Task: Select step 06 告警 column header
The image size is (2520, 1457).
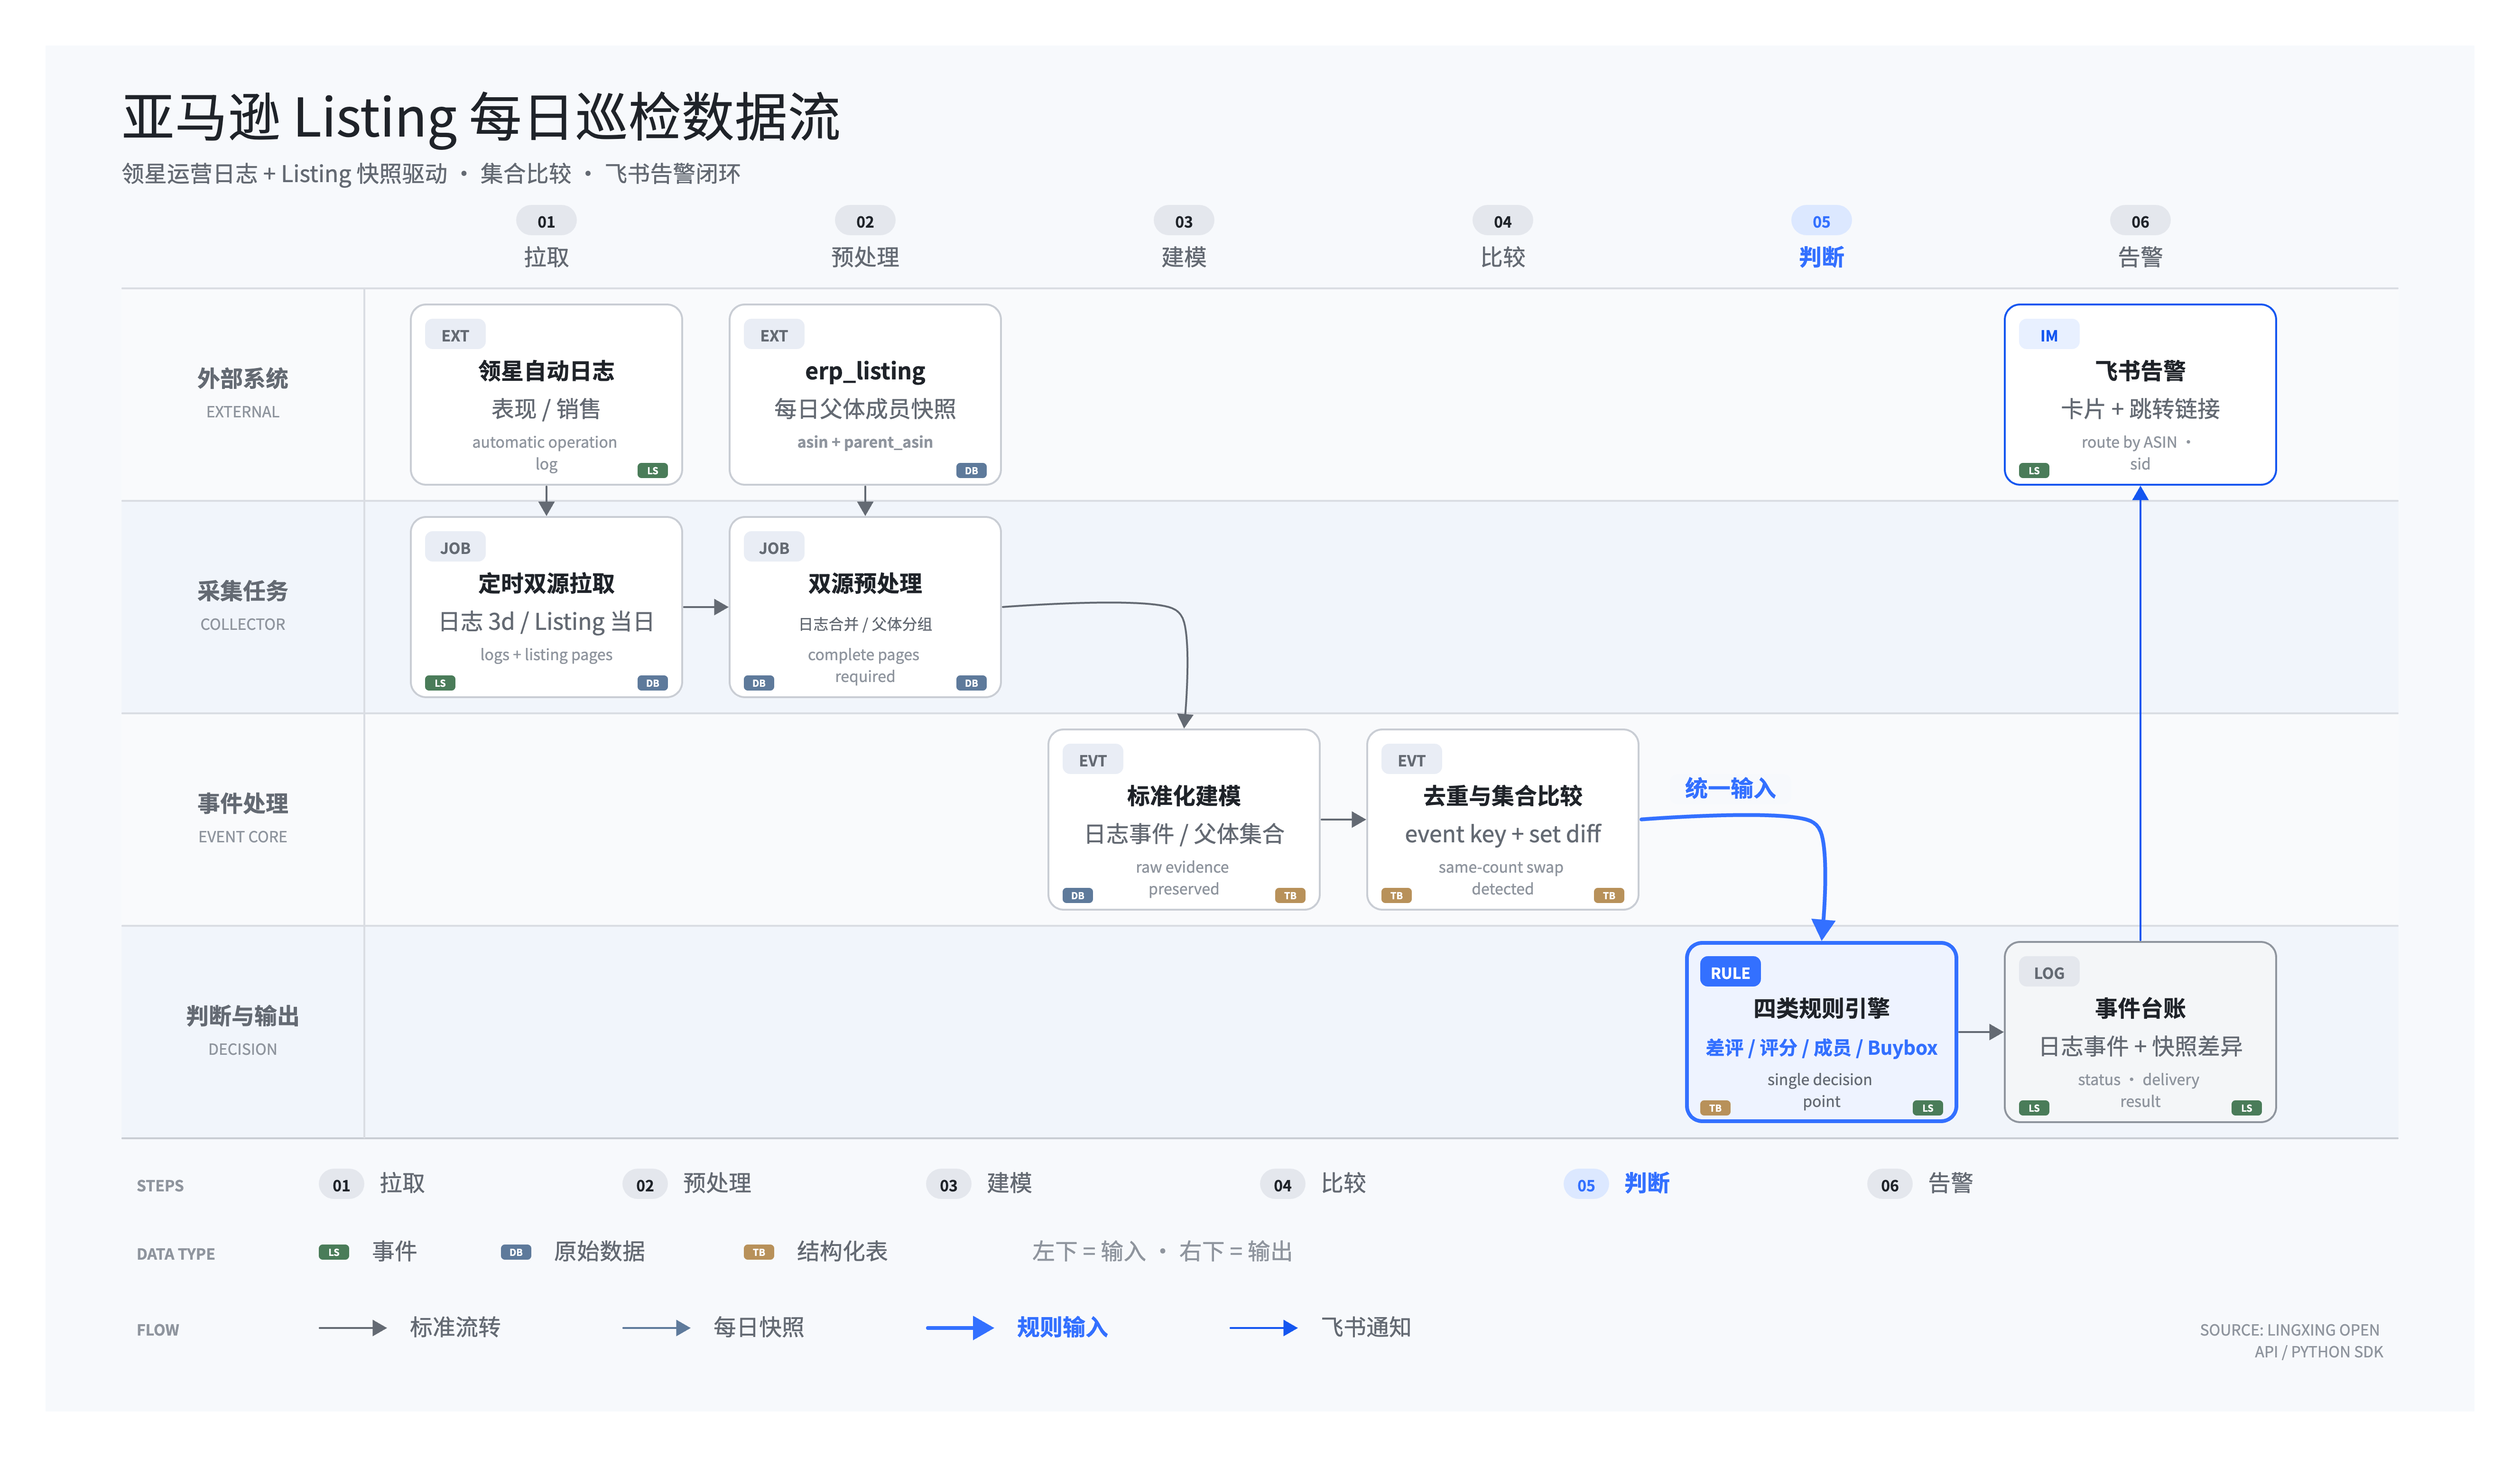Action: click(2140, 239)
